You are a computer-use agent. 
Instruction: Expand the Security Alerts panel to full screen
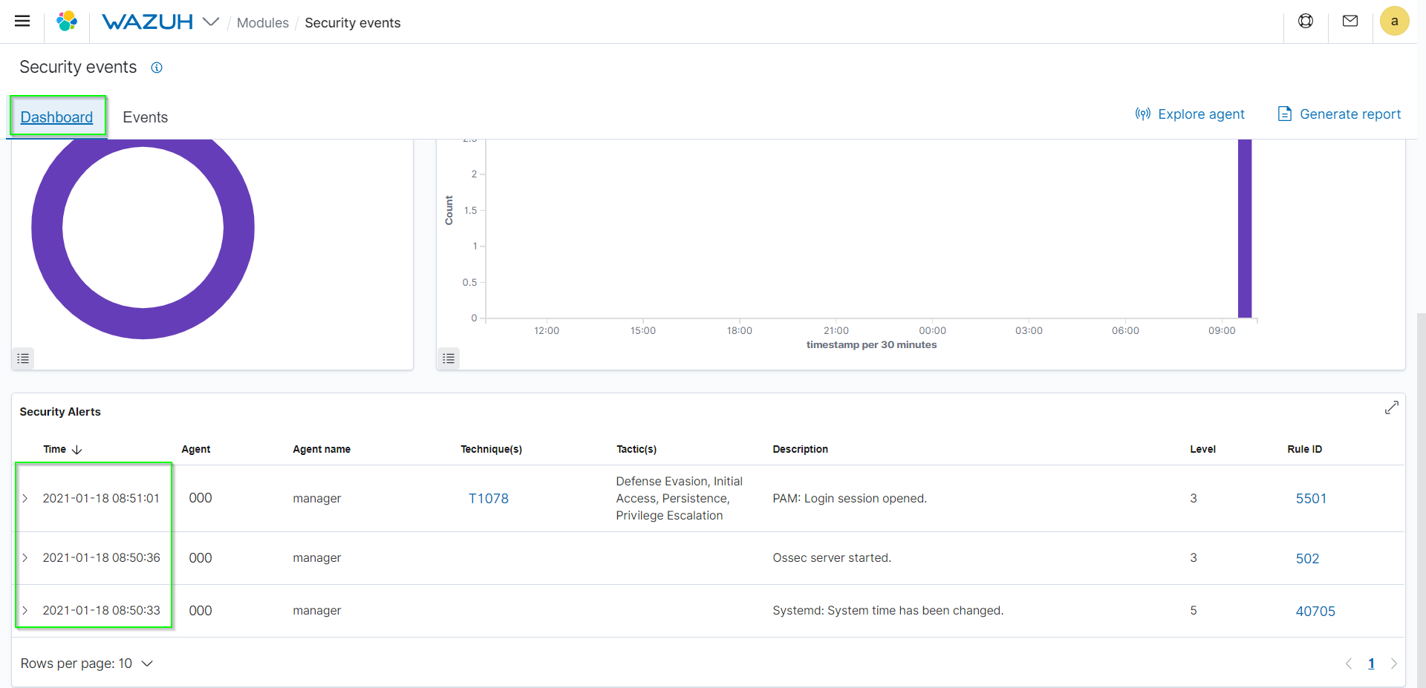[1393, 407]
